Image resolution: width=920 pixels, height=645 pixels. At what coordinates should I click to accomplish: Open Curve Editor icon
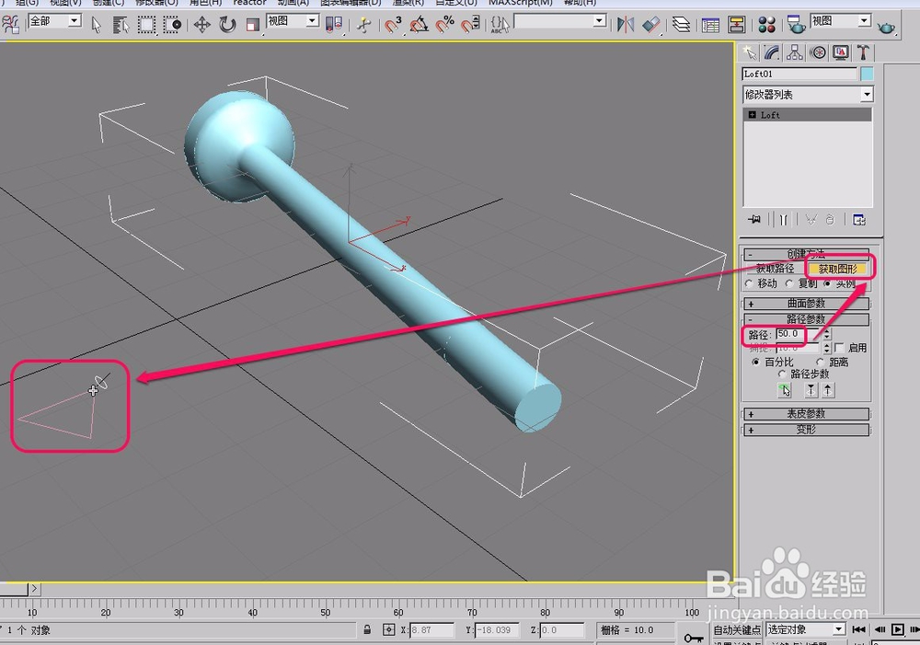tap(710, 25)
